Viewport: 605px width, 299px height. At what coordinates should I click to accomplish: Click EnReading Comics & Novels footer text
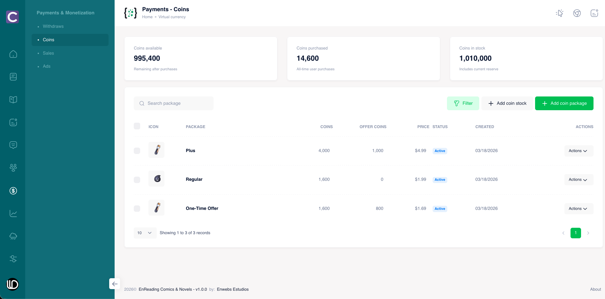173,289
